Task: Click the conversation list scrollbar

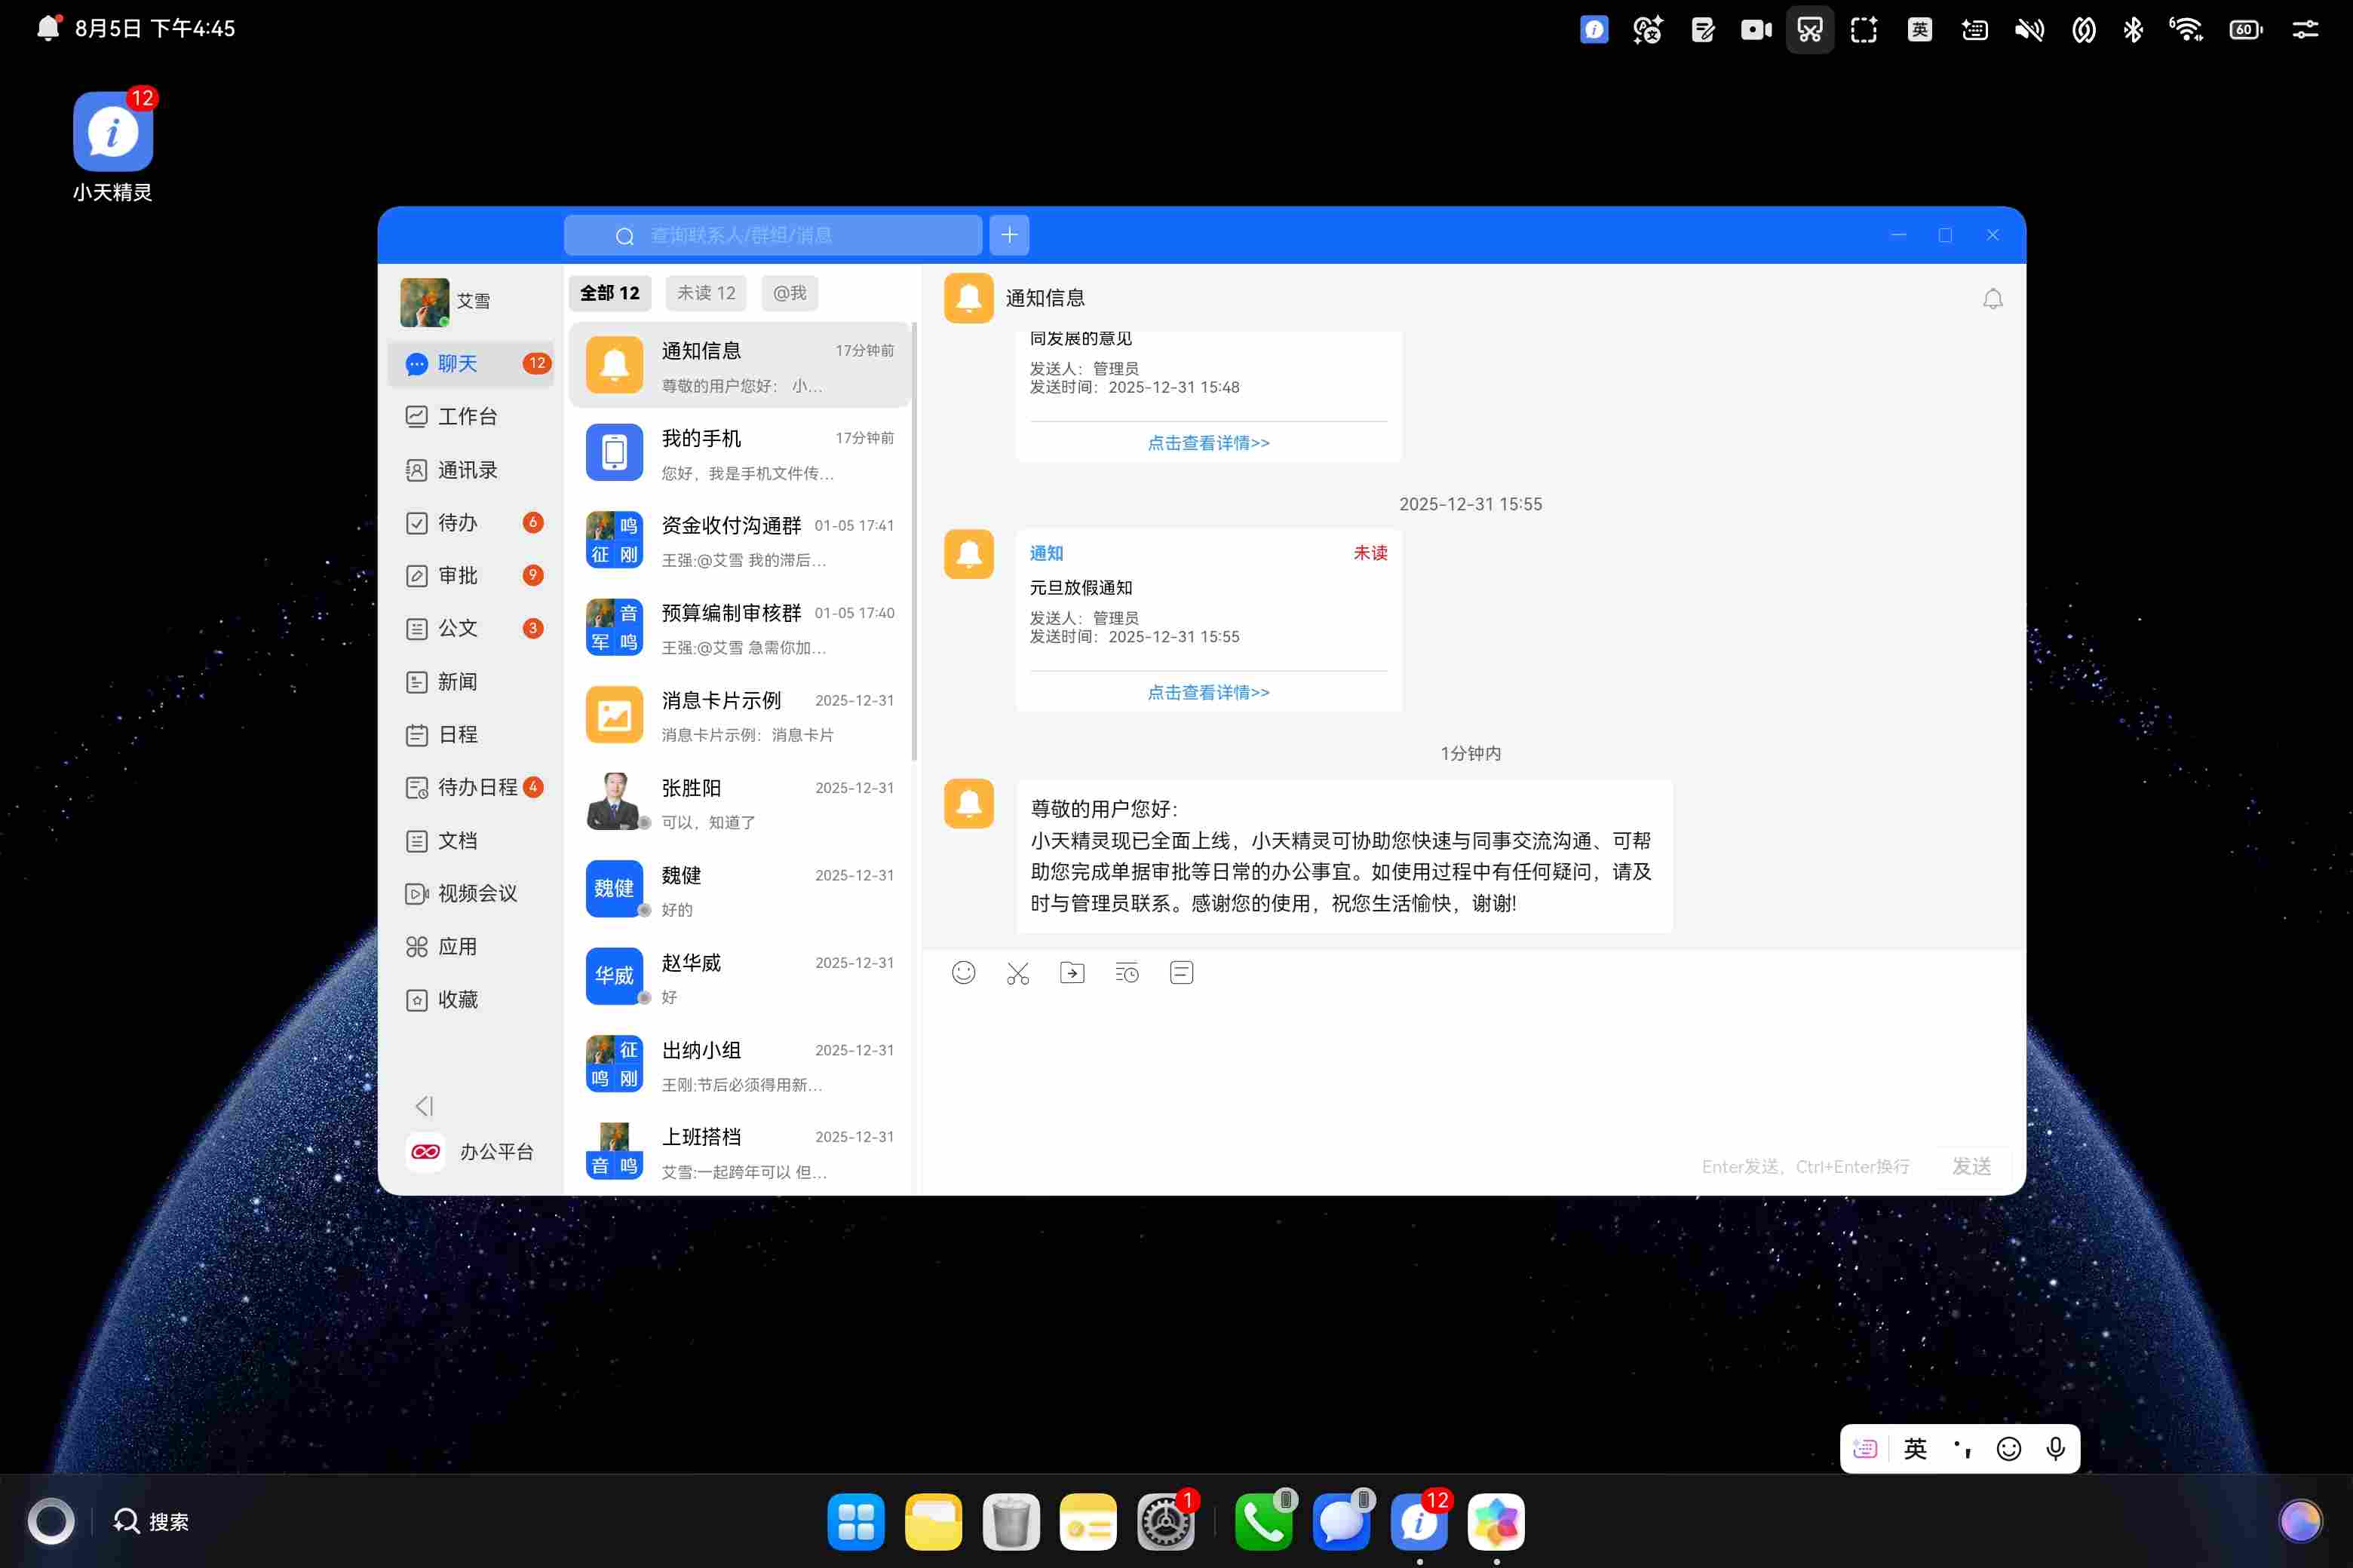Action: 914,540
